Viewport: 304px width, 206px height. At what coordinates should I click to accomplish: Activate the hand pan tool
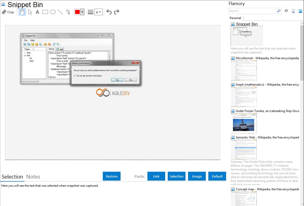(22, 12)
